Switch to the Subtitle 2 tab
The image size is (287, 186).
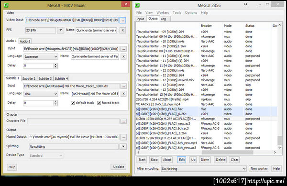pyautogui.click(x=29, y=78)
